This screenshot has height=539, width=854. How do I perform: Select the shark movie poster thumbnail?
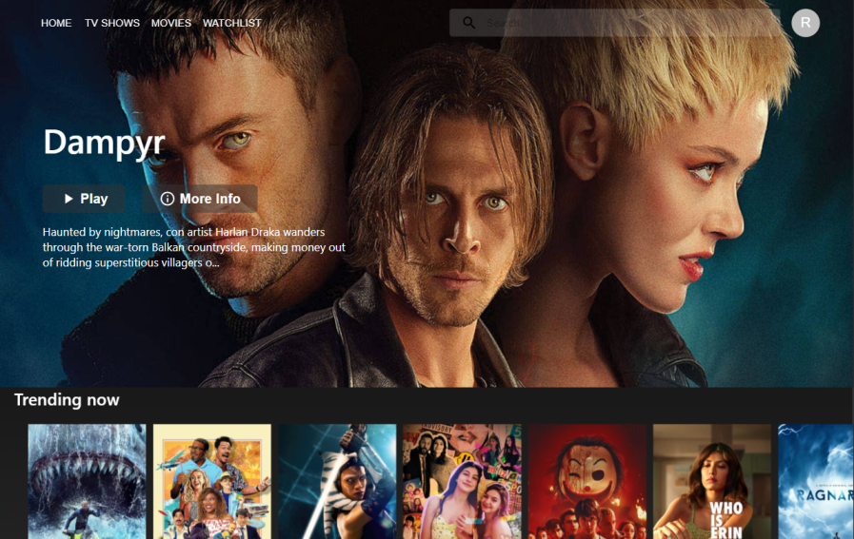click(87, 481)
